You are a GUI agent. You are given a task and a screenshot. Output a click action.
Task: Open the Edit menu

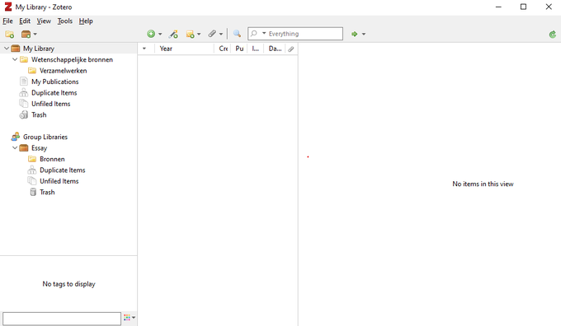point(25,21)
